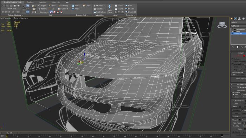Click the Attach tool
Image resolution: width=246 pixels, height=138 pixels.
point(76,9)
